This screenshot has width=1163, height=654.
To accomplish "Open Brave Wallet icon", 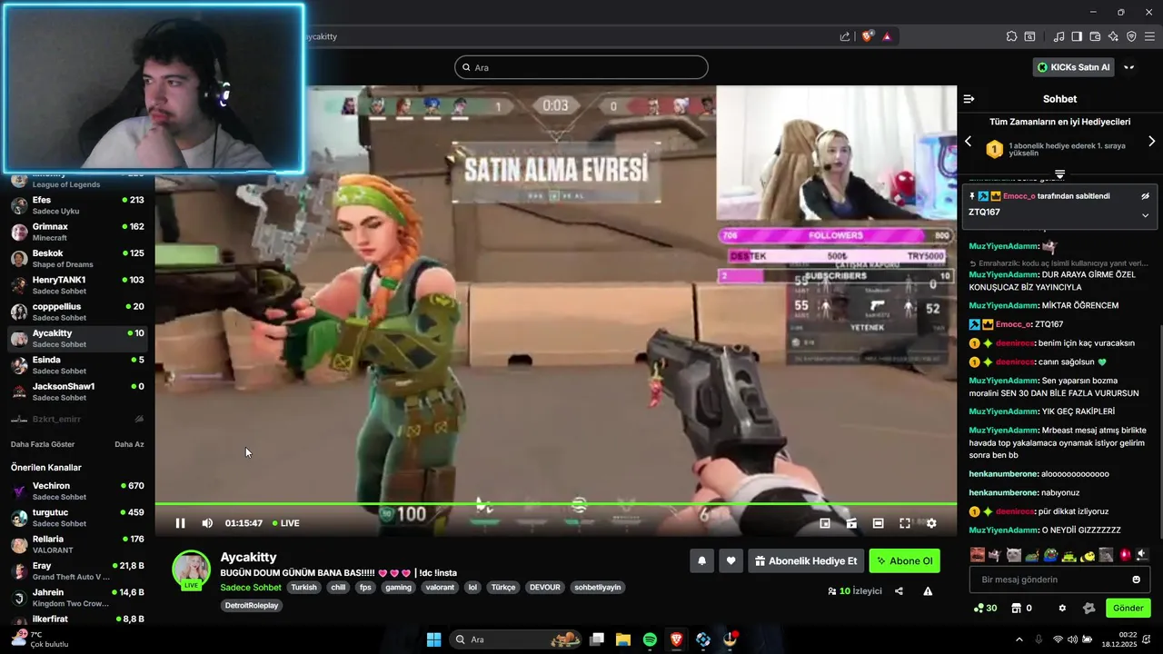I will tap(1095, 36).
